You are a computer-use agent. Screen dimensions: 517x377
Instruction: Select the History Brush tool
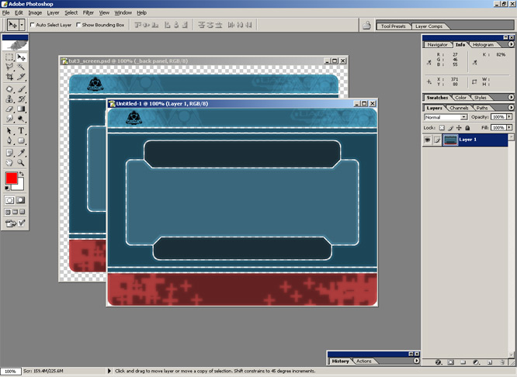21,99
